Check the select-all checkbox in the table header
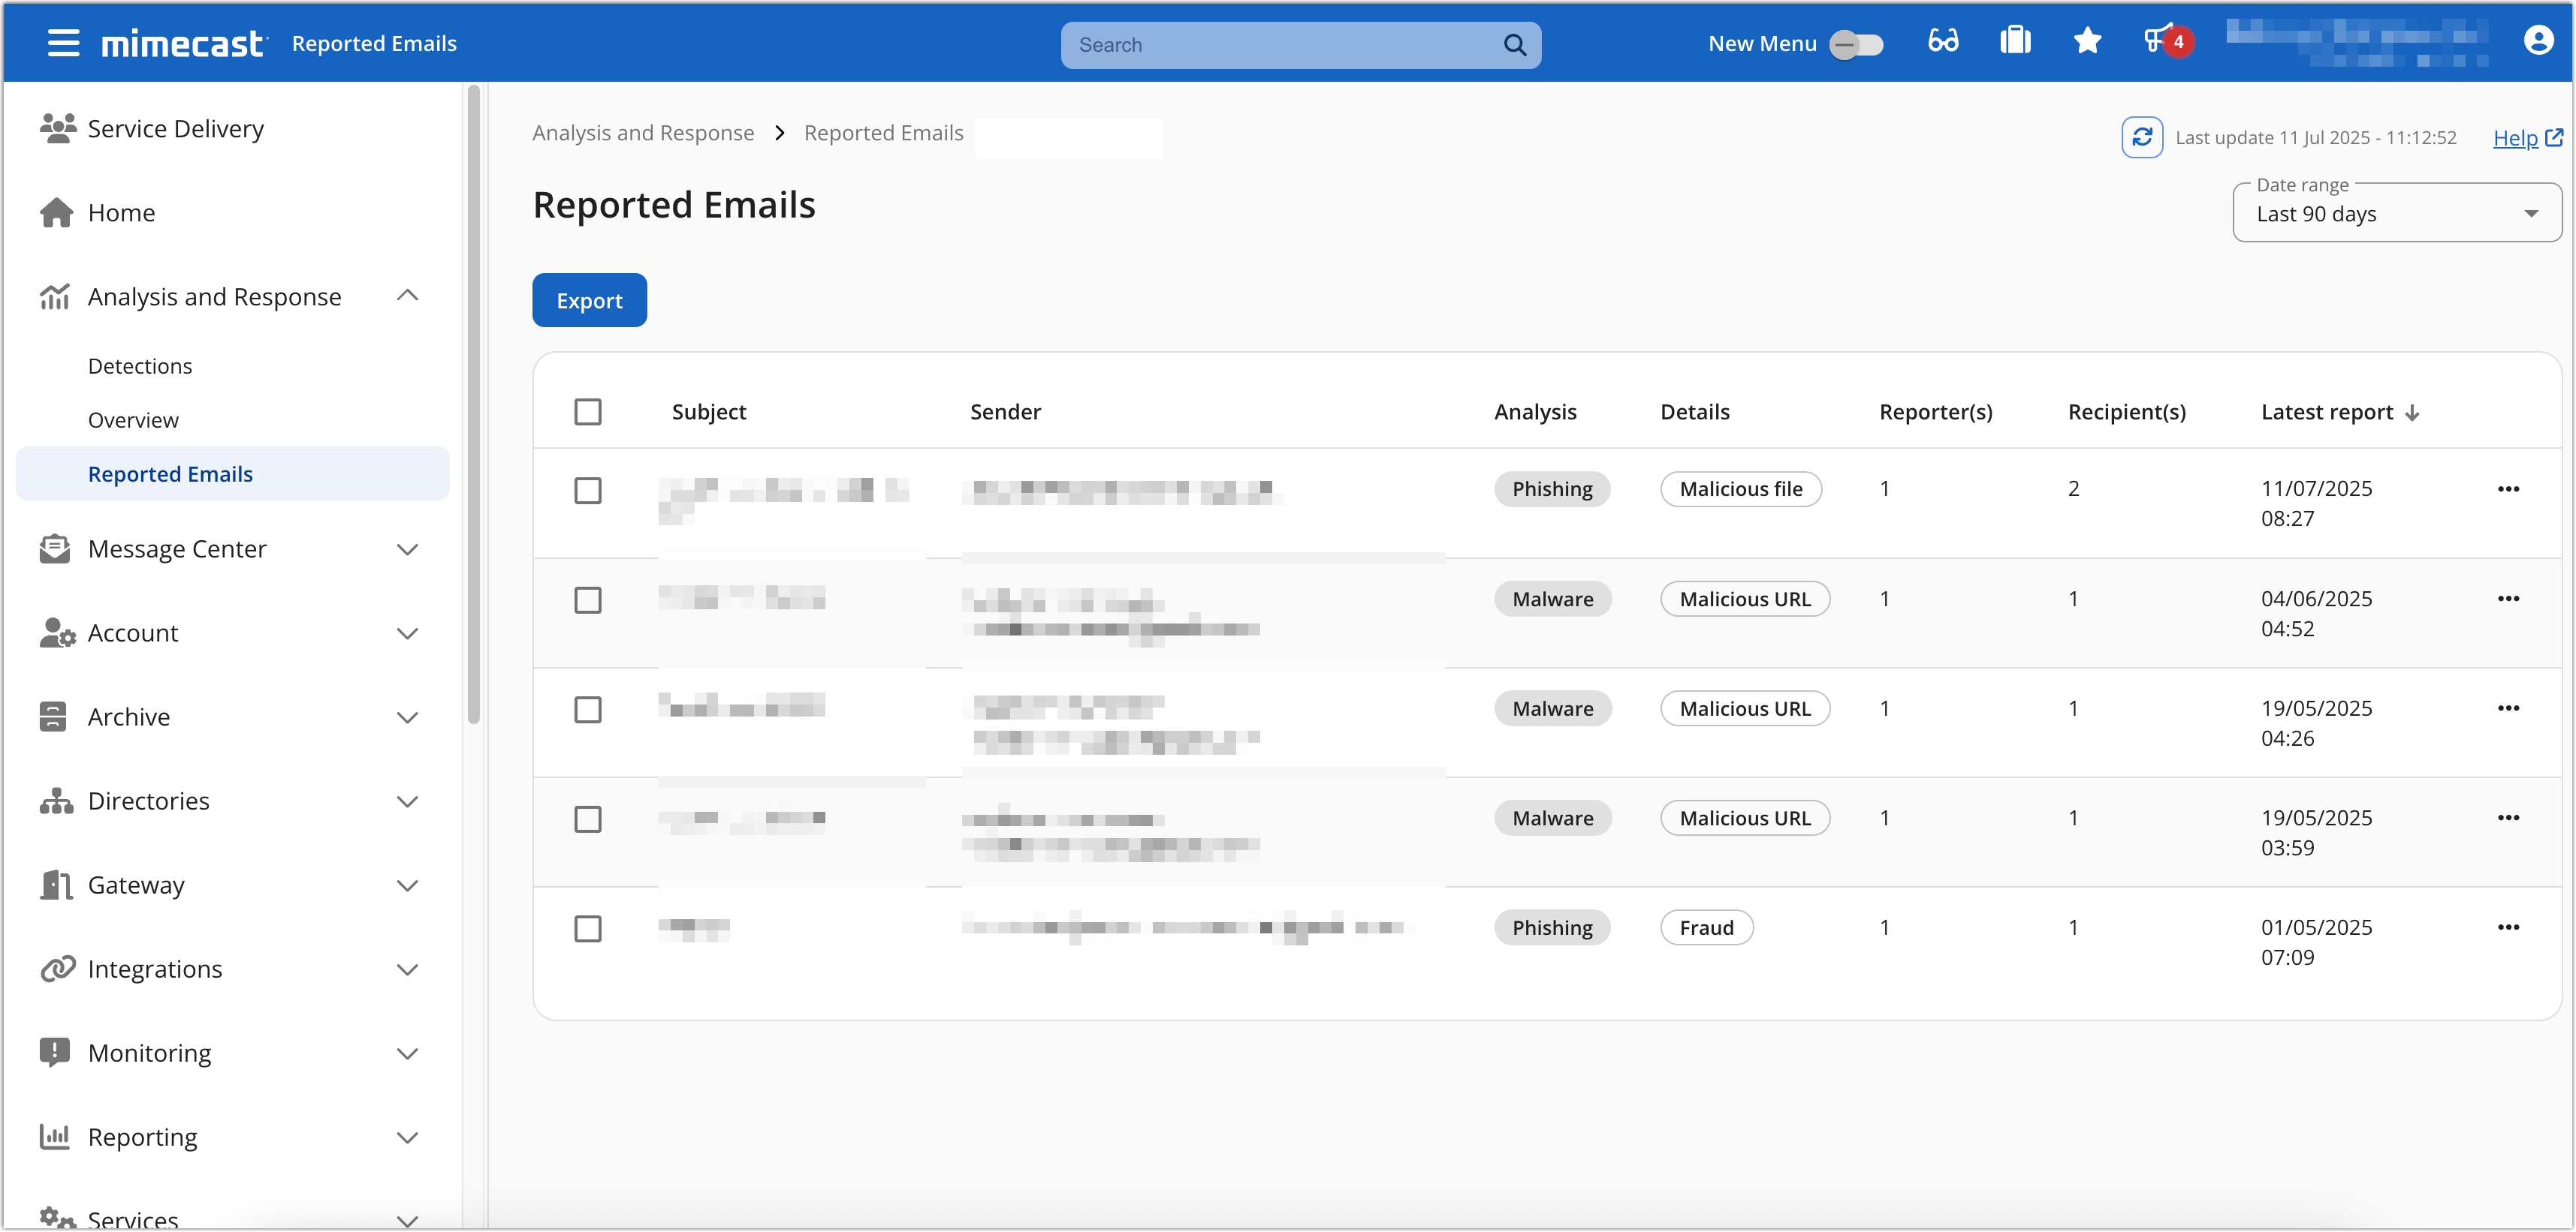Image resolution: width=2576 pixels, height=1232 pixels. pos(588,412)
